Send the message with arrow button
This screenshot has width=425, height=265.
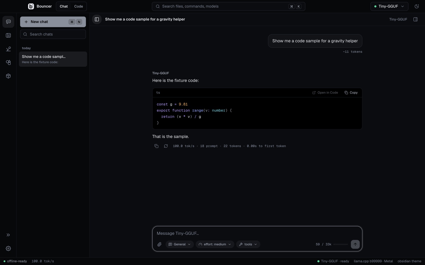(x=355, y=244)
